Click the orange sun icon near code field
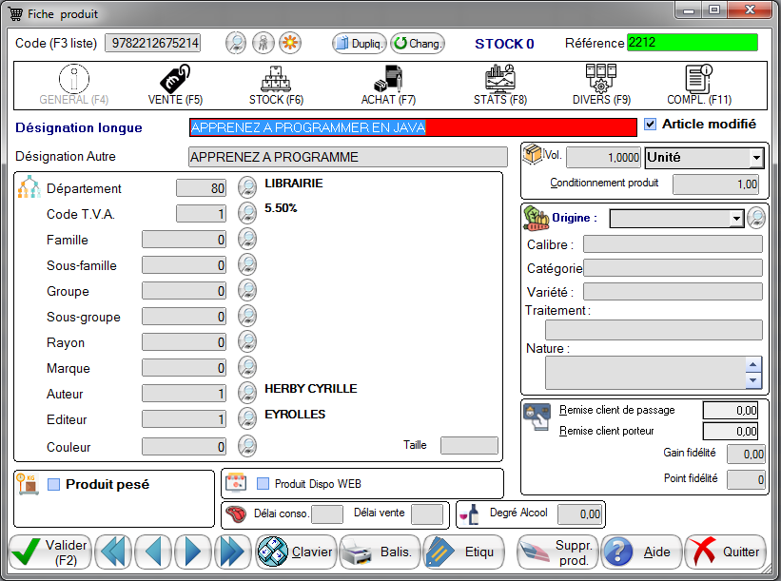The image size is (781, 581). pos(289,43)
